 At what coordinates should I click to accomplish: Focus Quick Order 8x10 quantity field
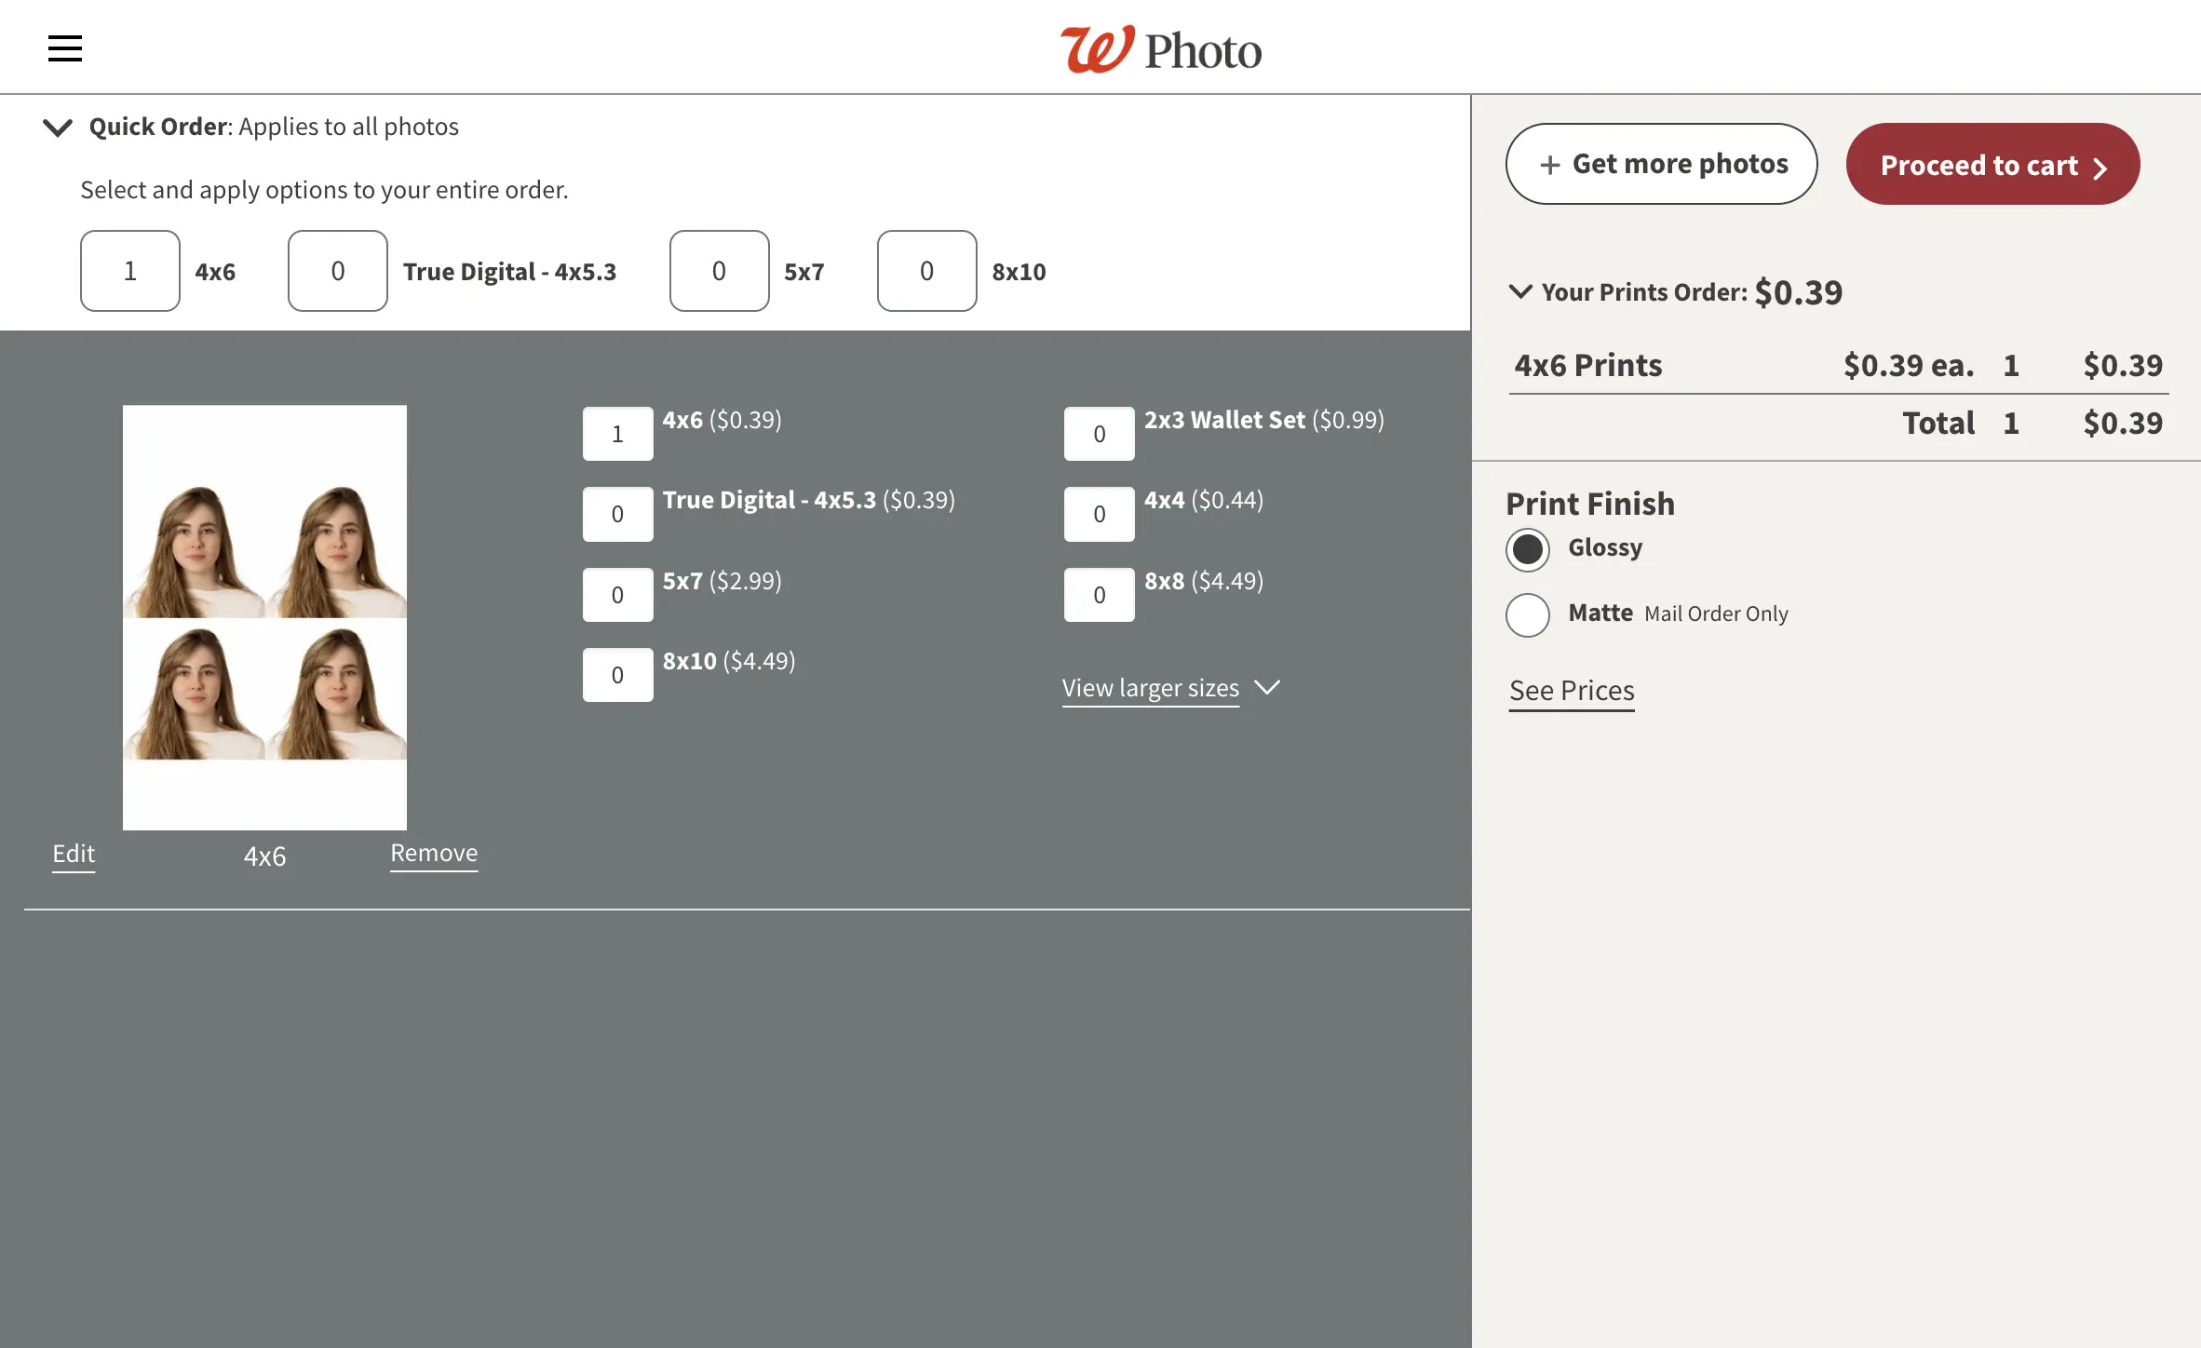(926, 271)
